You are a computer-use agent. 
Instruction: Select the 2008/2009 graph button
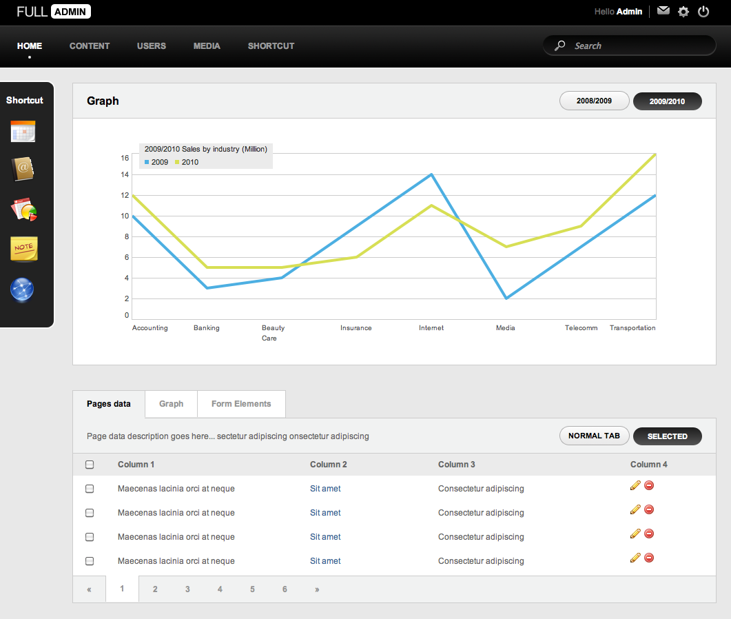click(x=594, y=101)
